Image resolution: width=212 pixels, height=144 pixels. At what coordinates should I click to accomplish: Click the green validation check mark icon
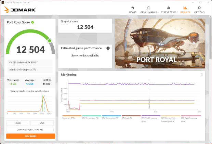click(32, 22)
